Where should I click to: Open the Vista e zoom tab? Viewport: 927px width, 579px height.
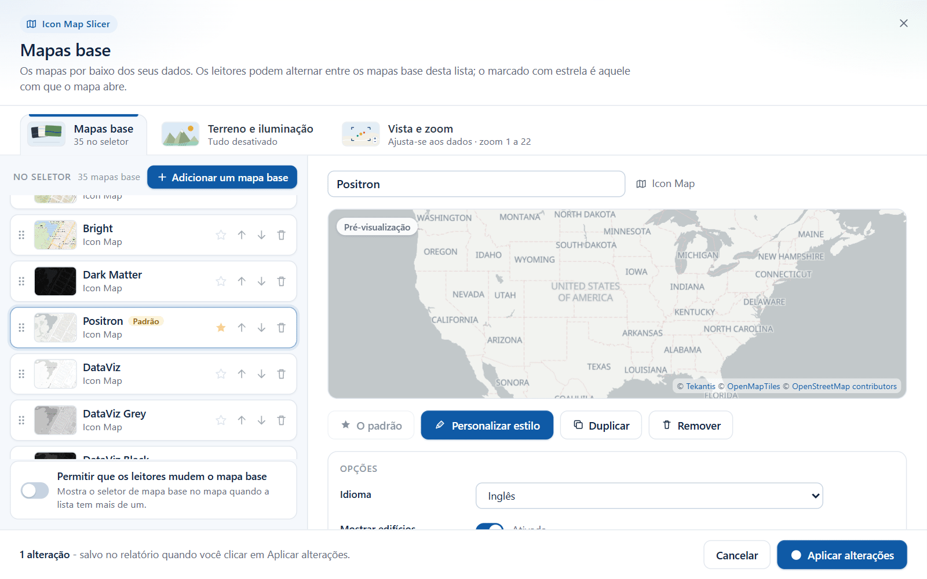pyautogui.click(x=437, y=135)
